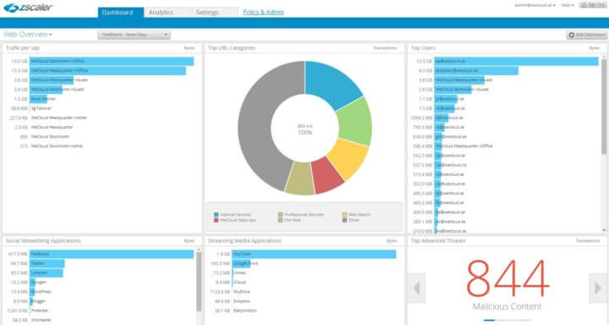The image size is (609, 325).
Task: Toggle the red WeCloud legend entry
Action: pos(234,220)
